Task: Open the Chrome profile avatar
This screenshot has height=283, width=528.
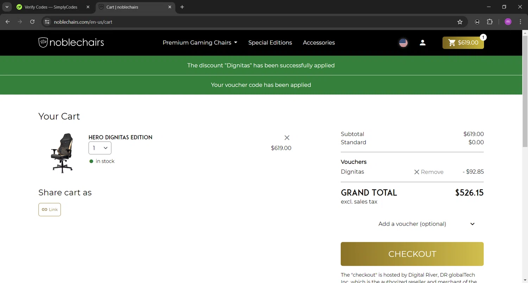Action: click(508, 22)
